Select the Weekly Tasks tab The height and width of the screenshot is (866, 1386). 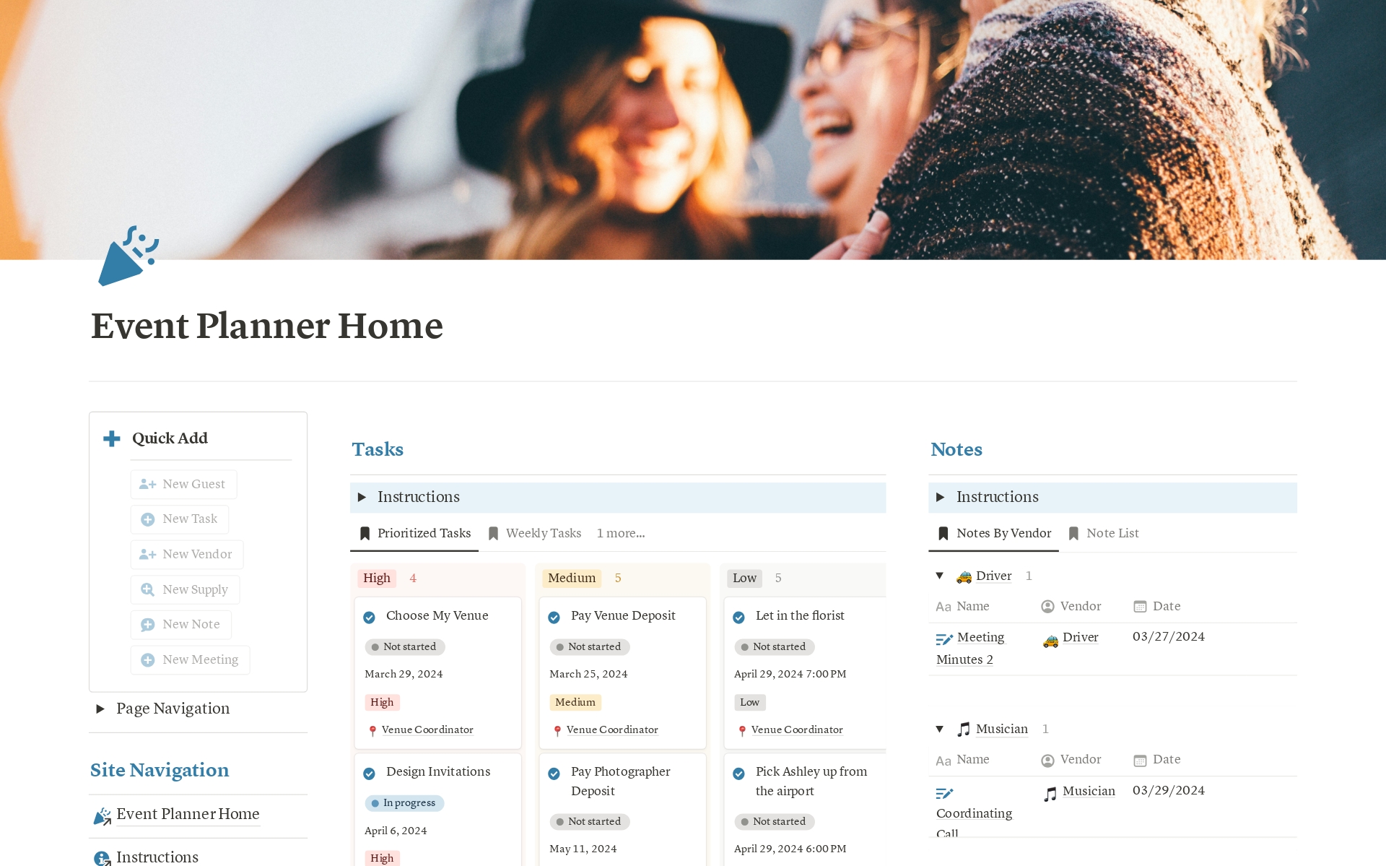[x=541, y=533]
